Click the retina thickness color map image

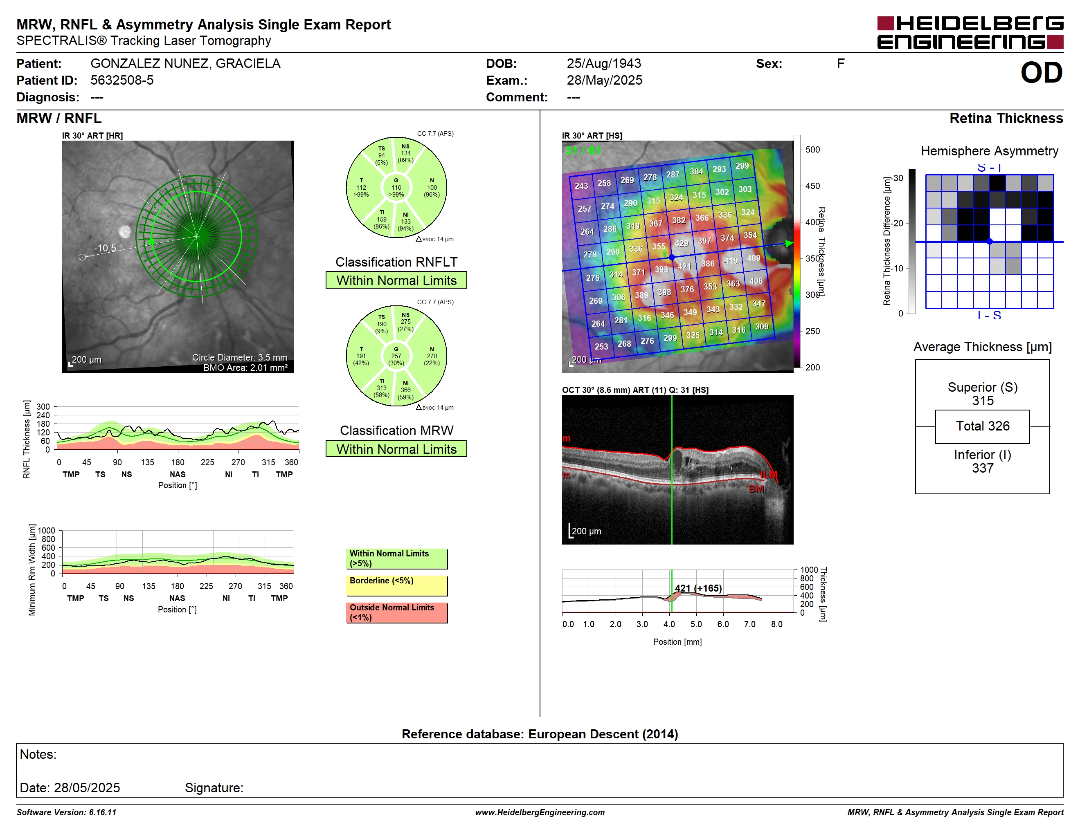tap(677, 256)
